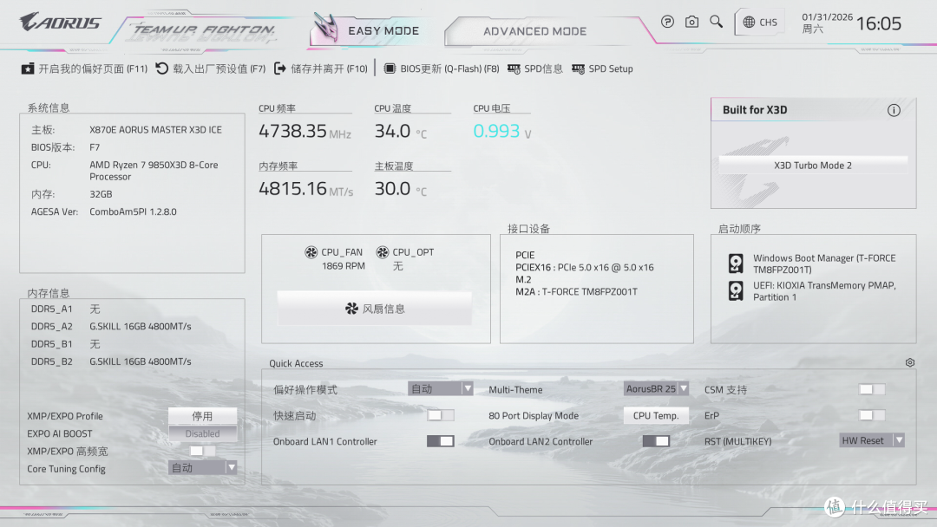Click the XMP/EXPO Profile 停用 button
Viewport: 937px width, 527px height.
coord(202,415)
